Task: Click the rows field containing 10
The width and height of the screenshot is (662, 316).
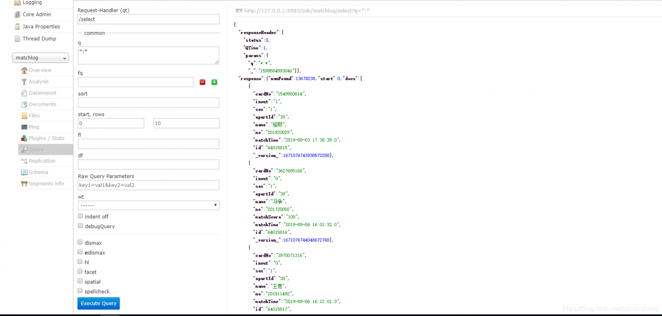Action: 186,123
